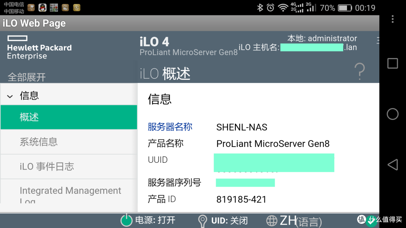Click the 服务器序列号 label

coord(174,183)
